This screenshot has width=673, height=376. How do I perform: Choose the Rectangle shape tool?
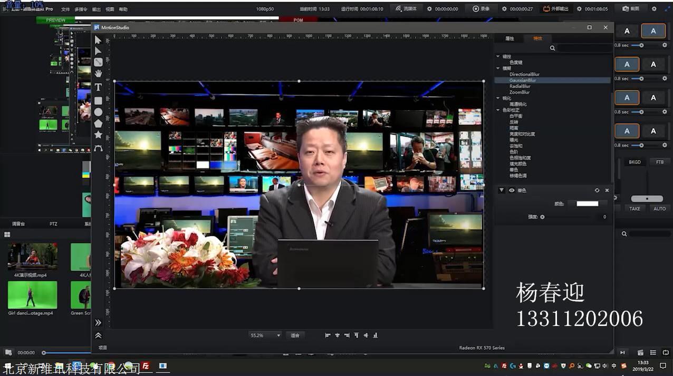coord(98,101)
